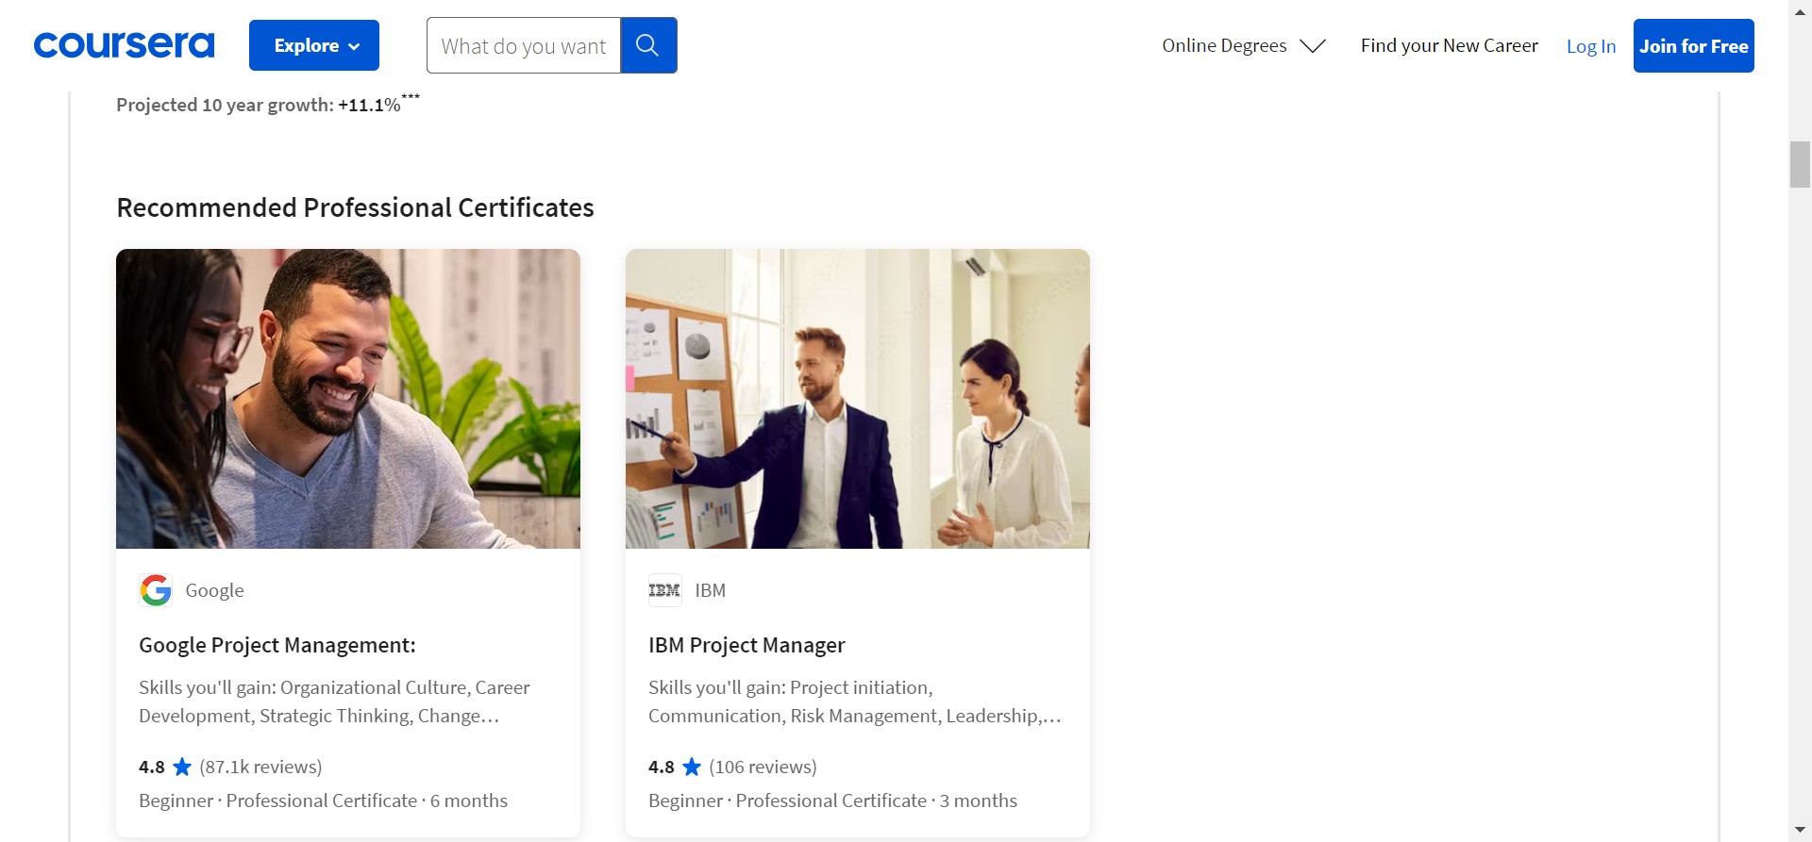Viewport: 1812px width, 842px height.
Task: Click the Google logo icon
Action: pos(156,590)
